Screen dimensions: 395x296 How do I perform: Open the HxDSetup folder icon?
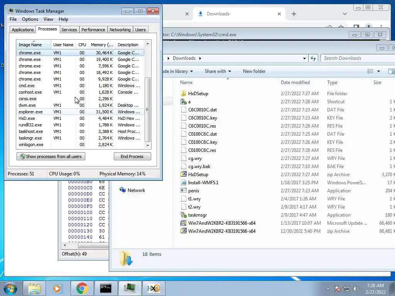[183, 93]
